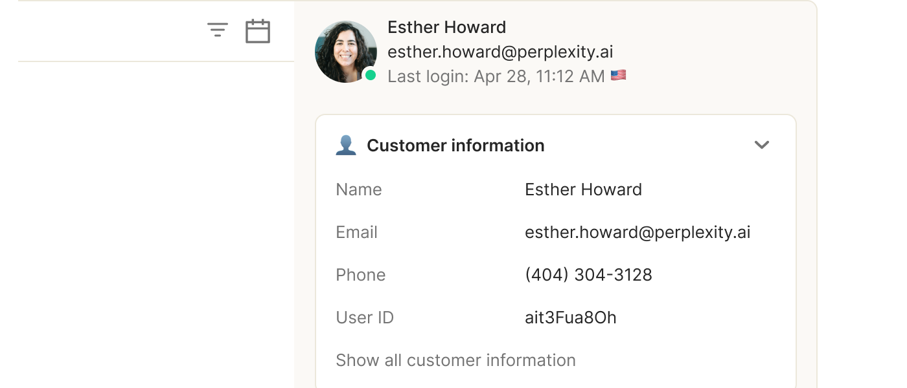Viewport: 907px width, 388px height.
Task: Open the filter lines icon
Action: pyautogui.click(x=217, y=30)
